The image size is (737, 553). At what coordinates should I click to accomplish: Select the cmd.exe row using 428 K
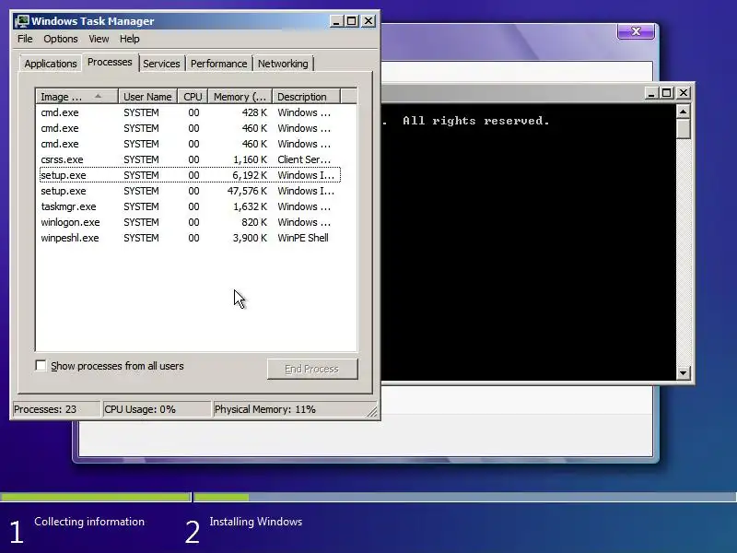(x=190, y=112)
